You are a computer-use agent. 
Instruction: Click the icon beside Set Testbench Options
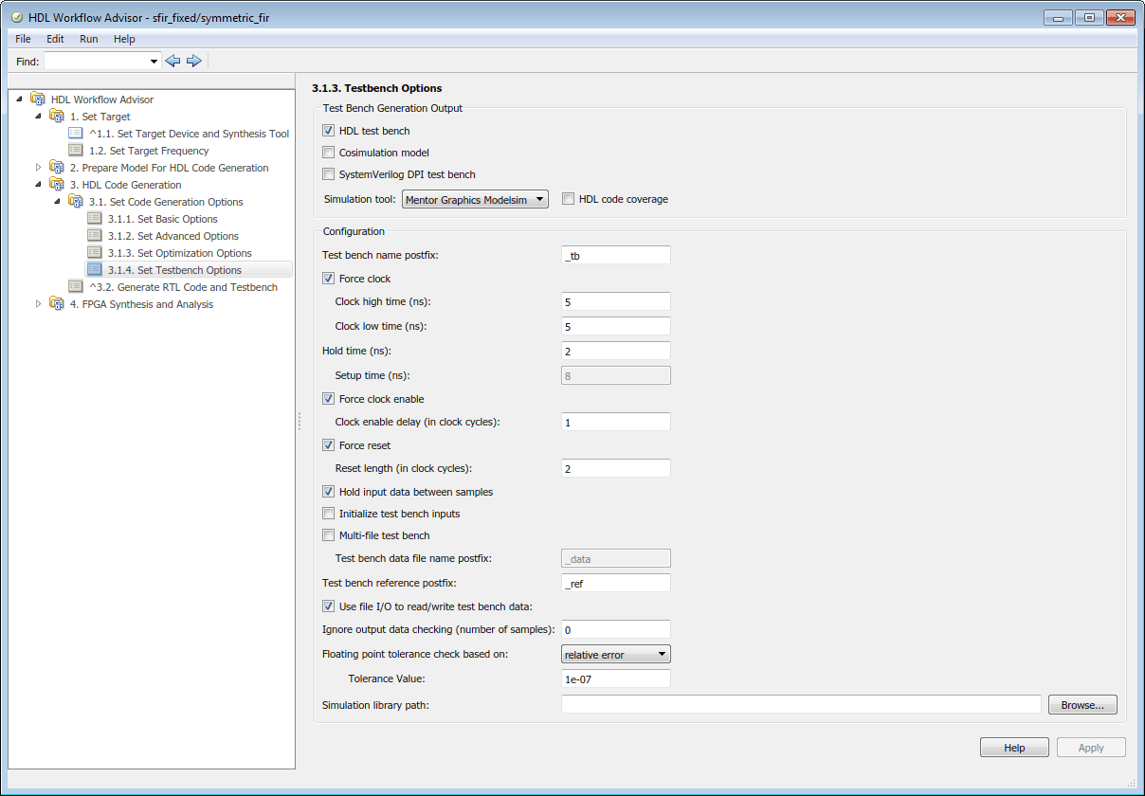point(95,269)
